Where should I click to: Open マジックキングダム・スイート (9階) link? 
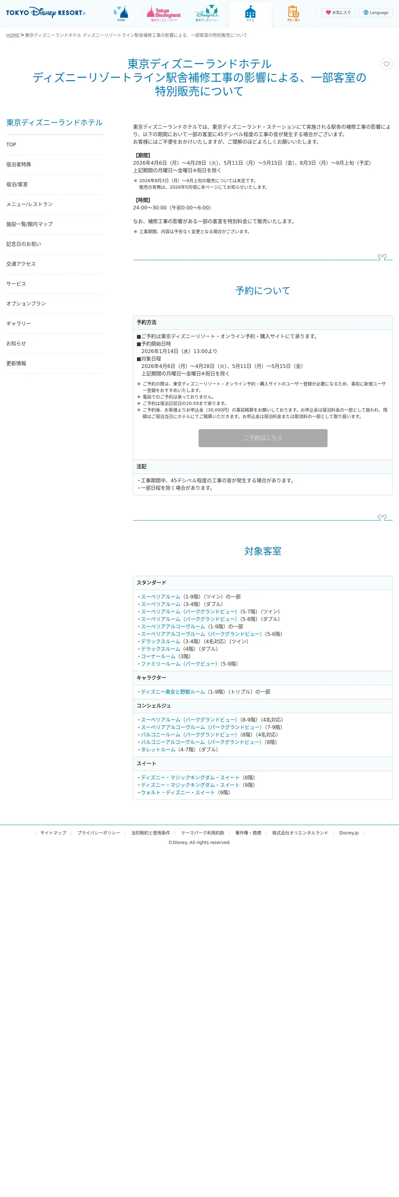(190, 785)
